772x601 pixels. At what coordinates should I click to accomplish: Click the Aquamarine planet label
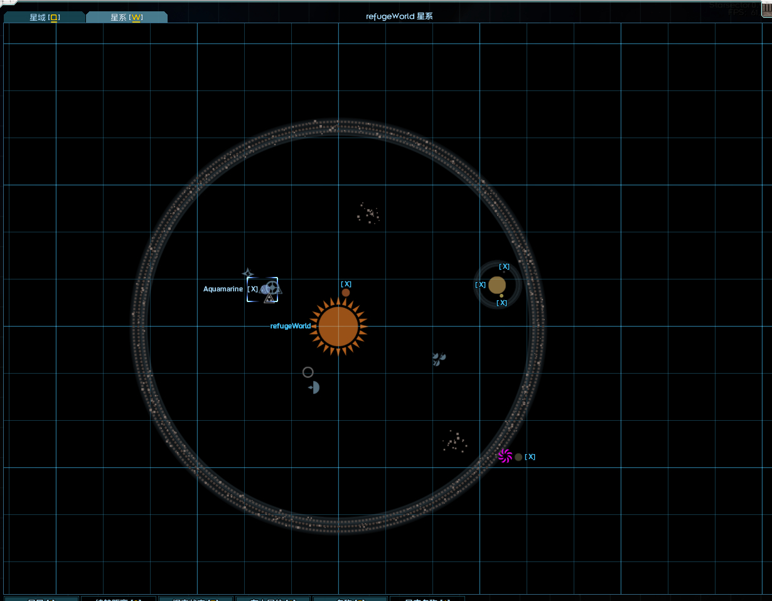coord(223,290)
